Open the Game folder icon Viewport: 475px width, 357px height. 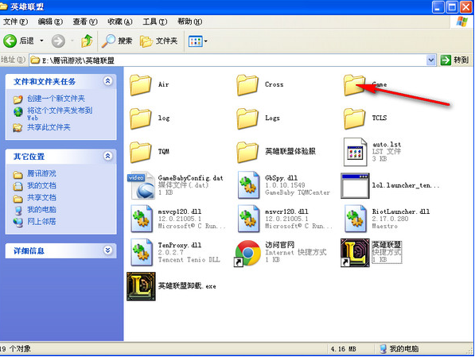pos(354,85)
